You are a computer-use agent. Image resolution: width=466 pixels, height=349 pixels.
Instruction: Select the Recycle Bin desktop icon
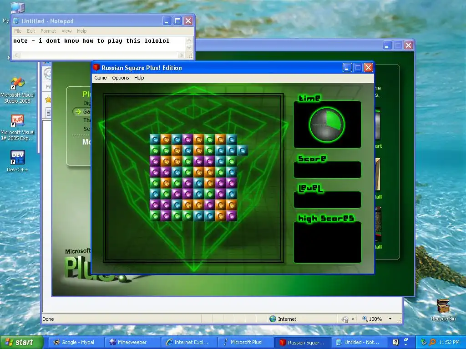[443, 310]
